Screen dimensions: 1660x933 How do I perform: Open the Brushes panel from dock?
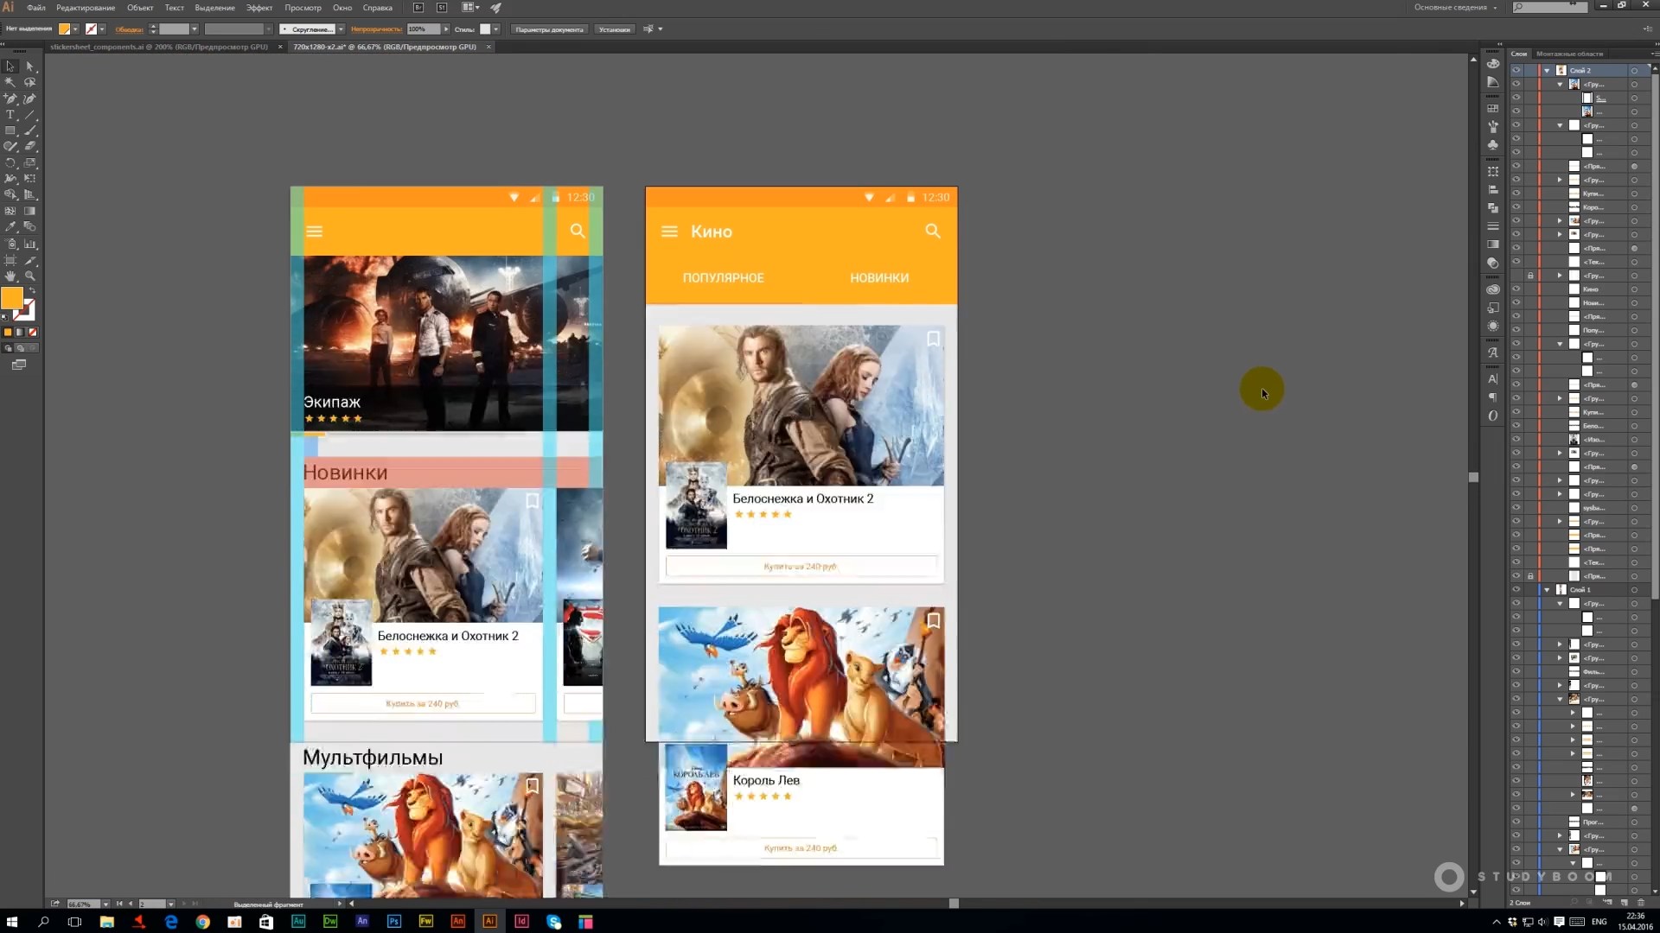click(x=1493, y=127)
